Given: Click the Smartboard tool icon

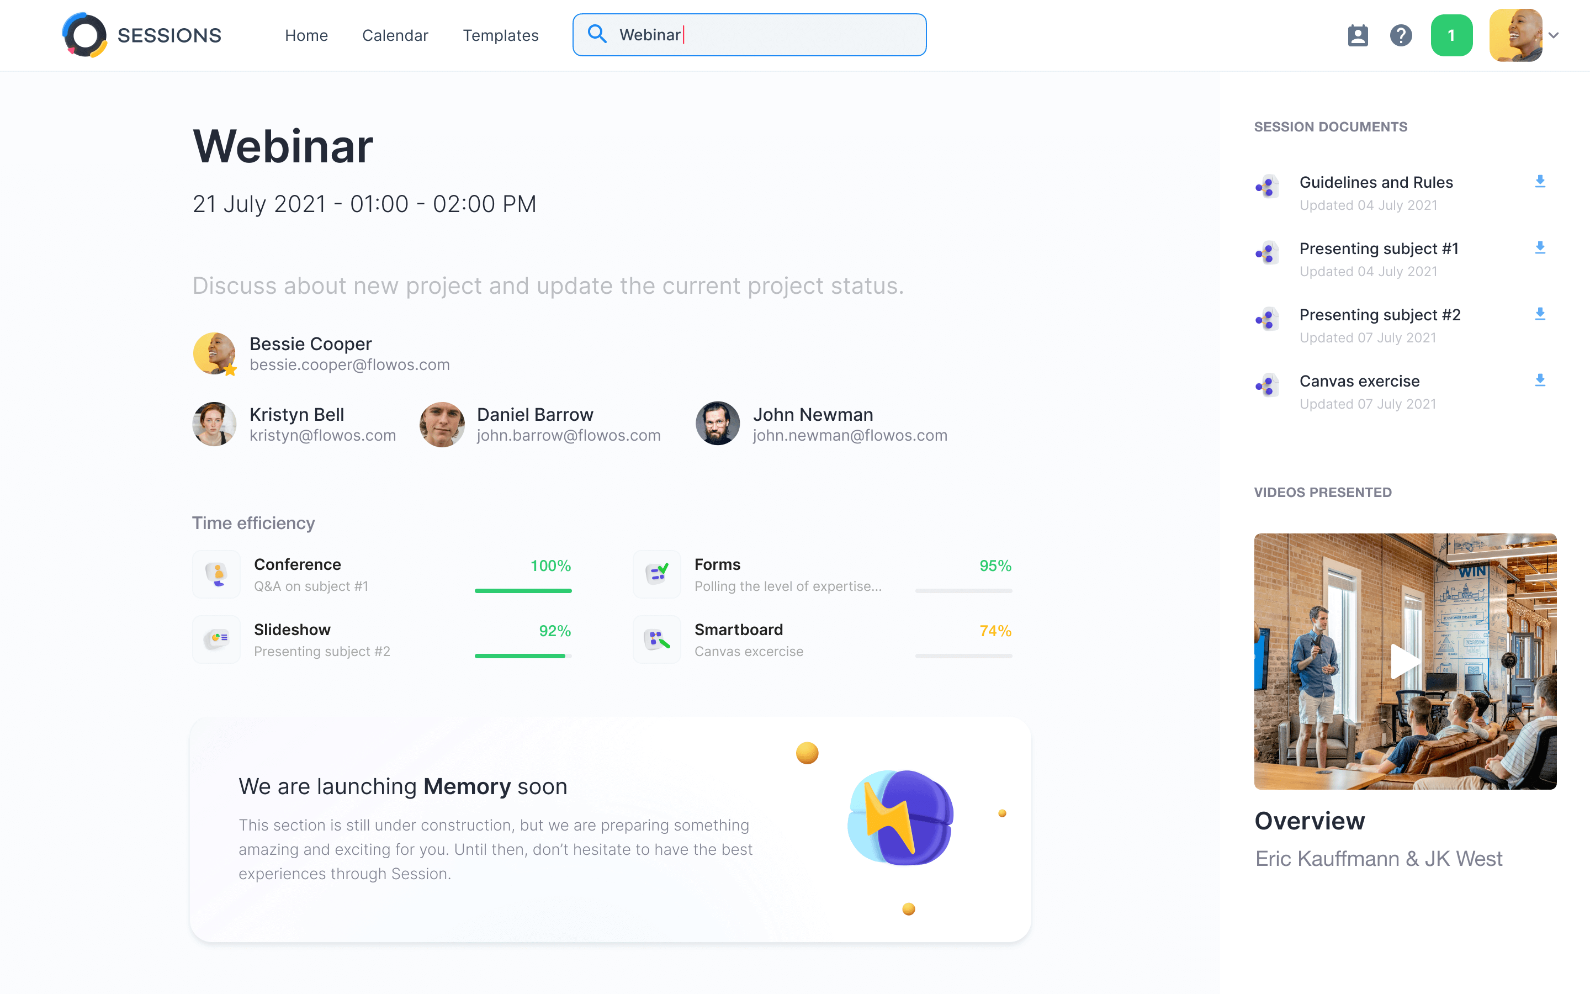Looking at the screenshot, I should [x=657, y=639].
